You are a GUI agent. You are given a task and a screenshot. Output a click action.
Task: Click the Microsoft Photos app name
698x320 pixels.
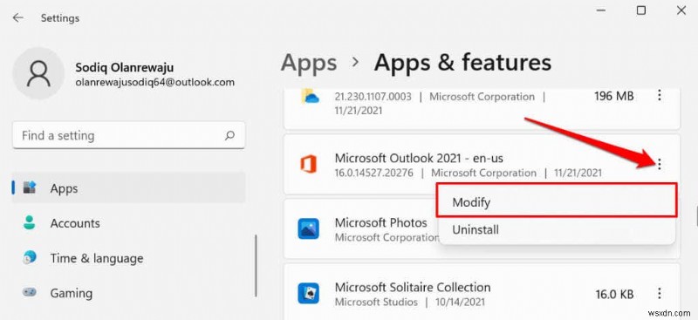pyautogui.click(x=381, y=222)
